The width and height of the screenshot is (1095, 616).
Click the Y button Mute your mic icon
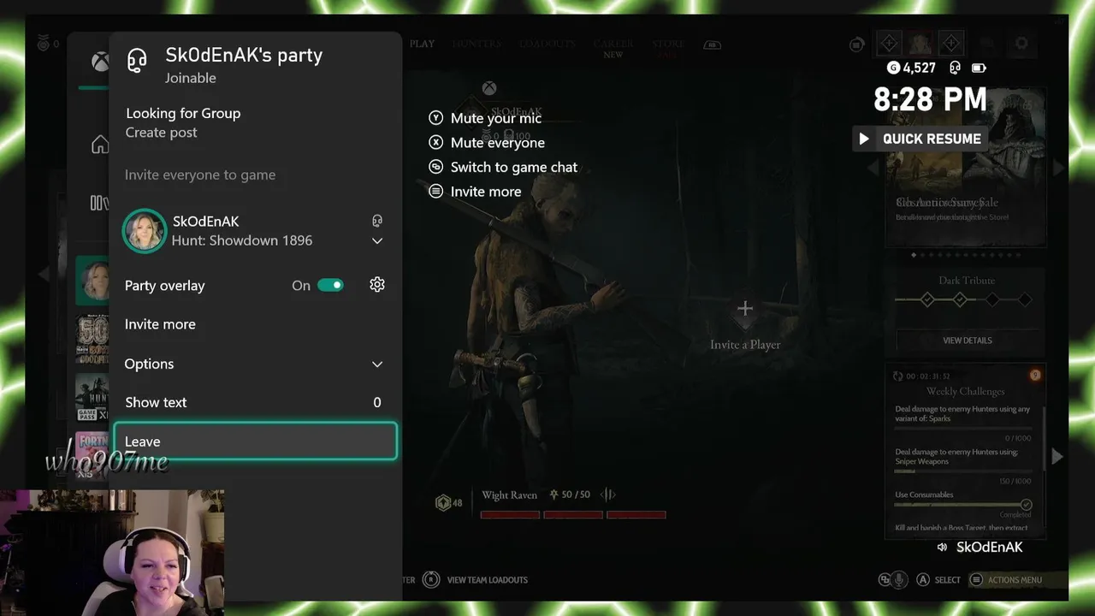(x=436, y=118)
